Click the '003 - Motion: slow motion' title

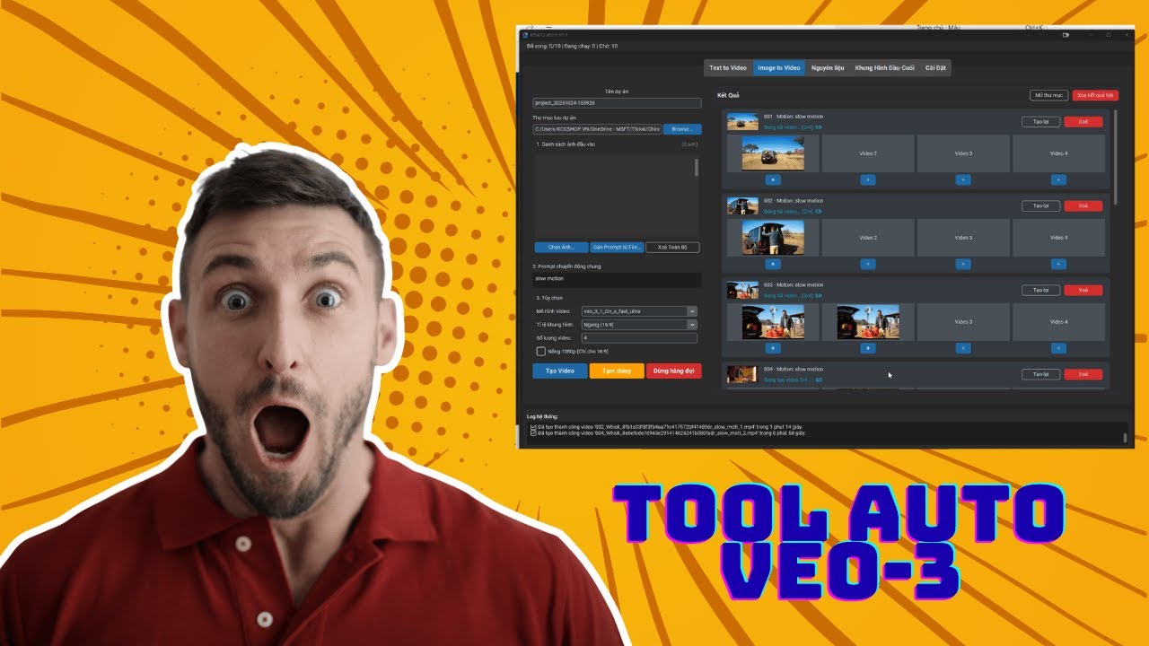tap(794, 285)
